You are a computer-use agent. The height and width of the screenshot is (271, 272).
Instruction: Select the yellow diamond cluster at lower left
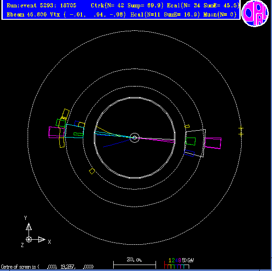pos(92,171)
